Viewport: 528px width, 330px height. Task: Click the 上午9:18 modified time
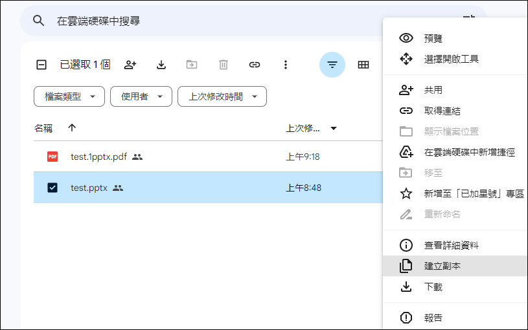303,157
